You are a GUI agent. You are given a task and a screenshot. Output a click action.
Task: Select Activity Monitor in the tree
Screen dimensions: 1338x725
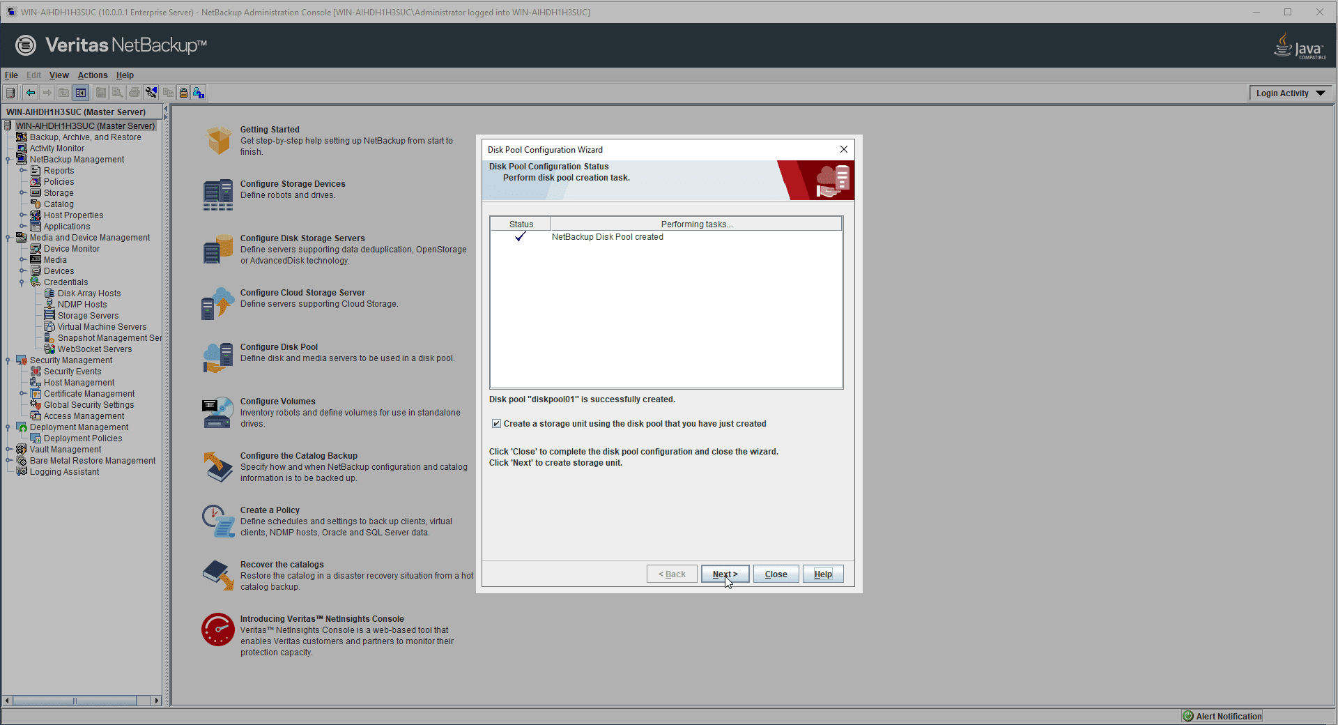57,148
